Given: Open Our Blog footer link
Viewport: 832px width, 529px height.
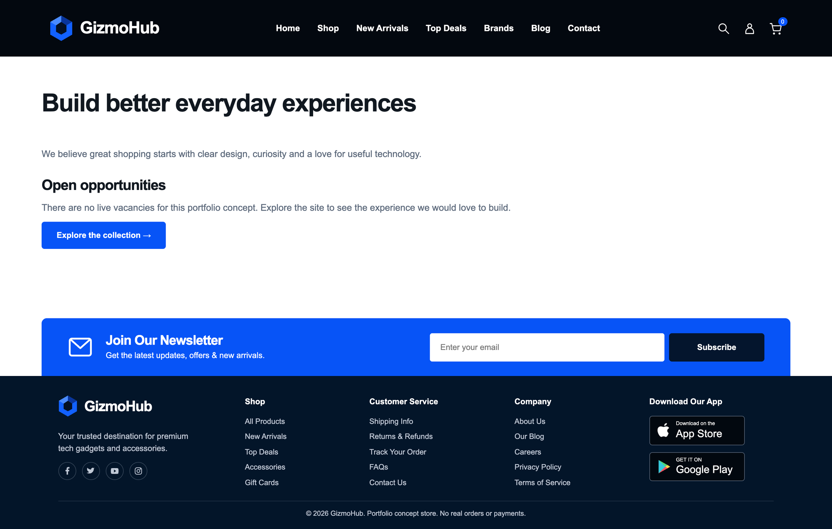Looking at the screenshot, I should pyautogui.click(x=529, y=437).
